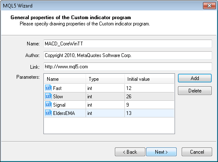Image resolution: width=218 pixels, height=162 pixels.
Task: Click the integer type icon beside EldersEMA
Action: tap(48, 113)
